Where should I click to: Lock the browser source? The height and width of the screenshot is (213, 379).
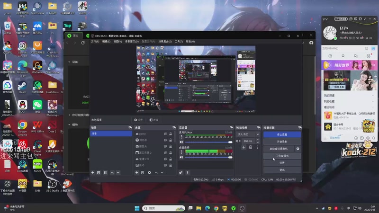coord(171,140)
